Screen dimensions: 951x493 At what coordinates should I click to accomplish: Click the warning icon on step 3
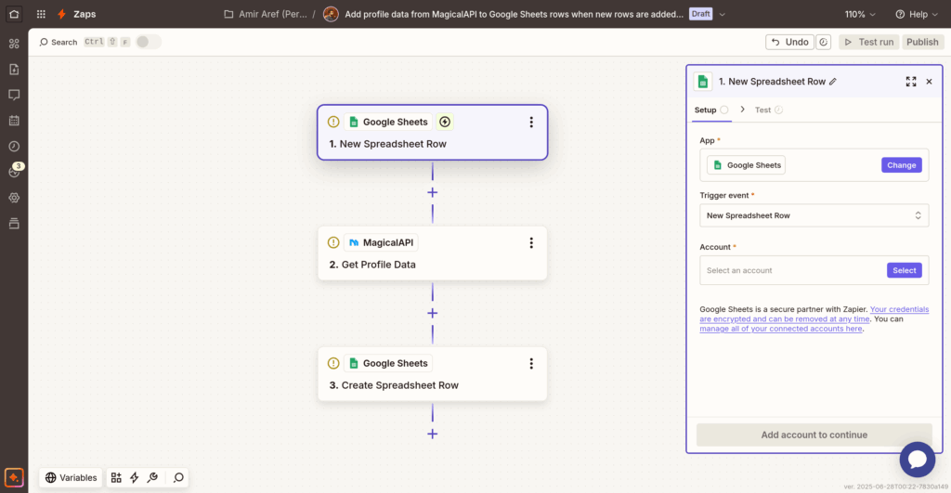coord(333,363)
